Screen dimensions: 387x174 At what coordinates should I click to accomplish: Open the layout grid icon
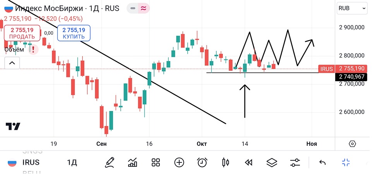(x=156, y=162)
